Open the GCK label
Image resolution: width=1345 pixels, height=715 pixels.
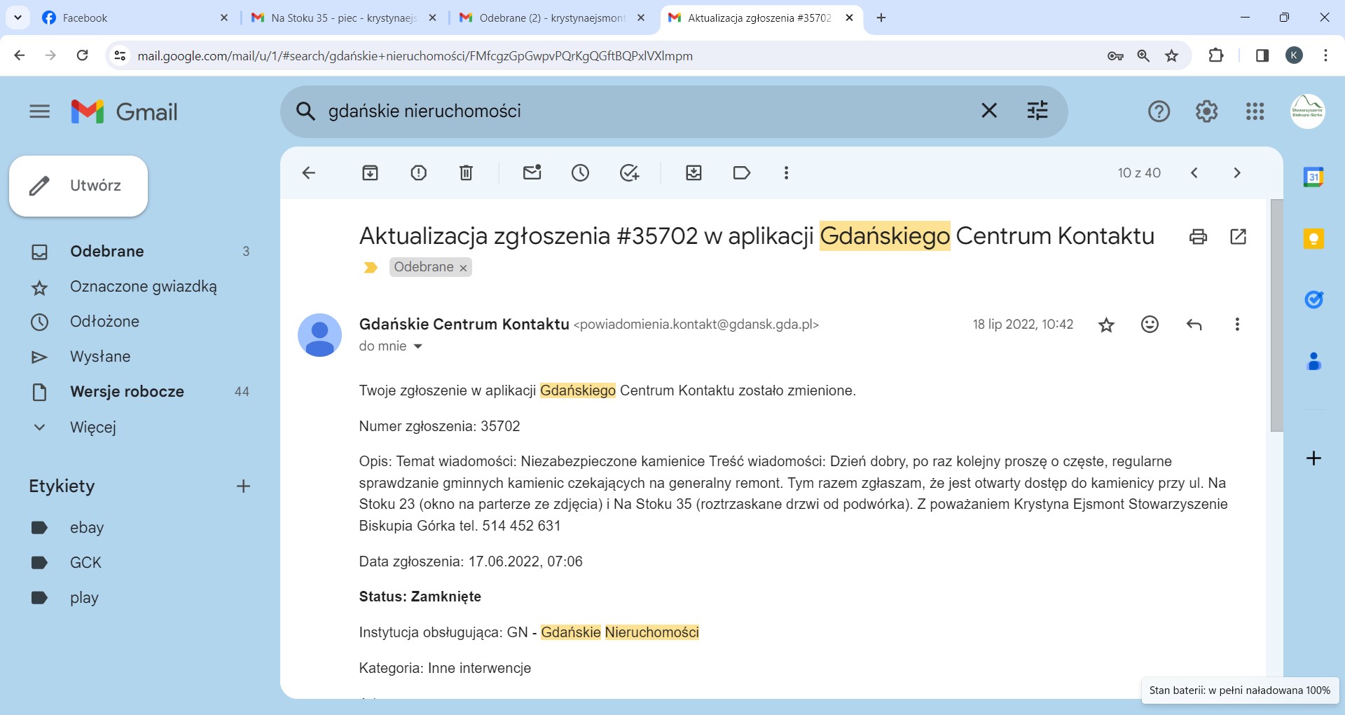pos(85,563)
